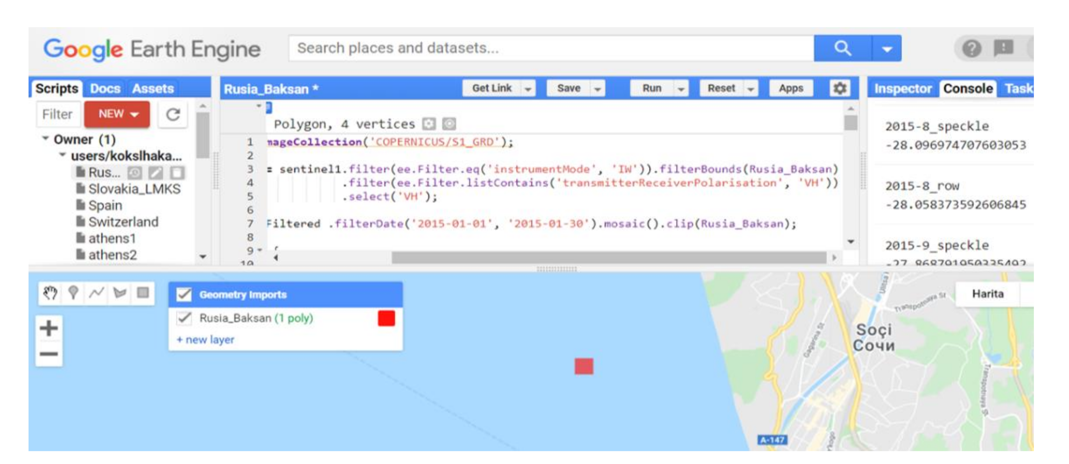The width and height of the screenshot is (1069, 464).
Task: Open the help question mark icon
Action: pos(972,48)
